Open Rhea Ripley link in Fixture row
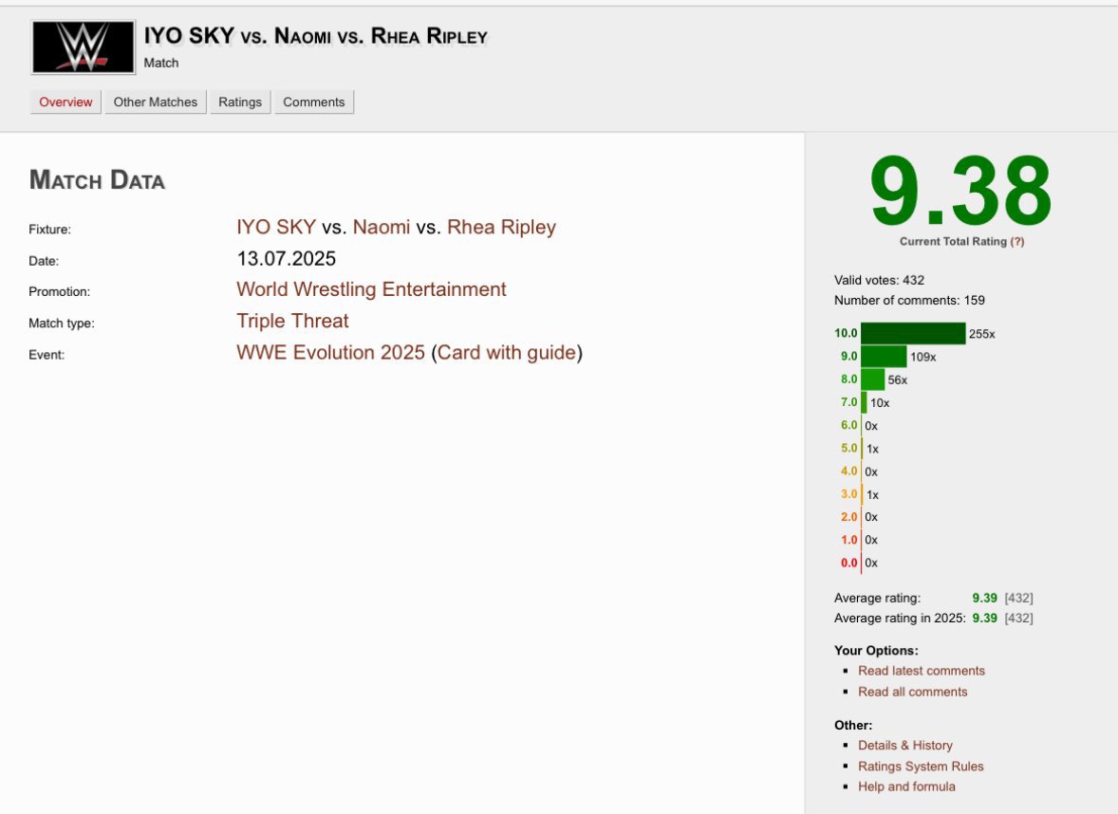This screenshot has height=814, width=1118. (501, 227)
